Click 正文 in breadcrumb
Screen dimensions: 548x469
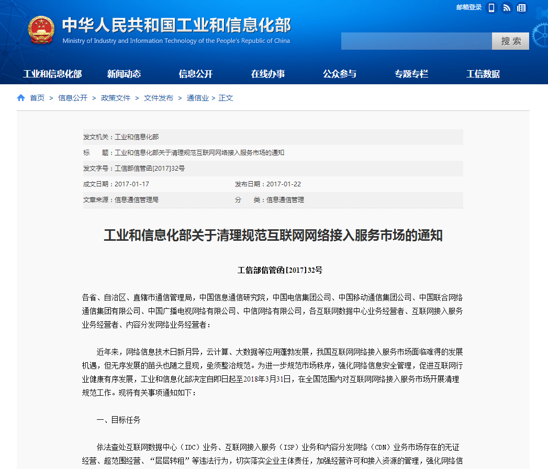(x=226, y=98)
